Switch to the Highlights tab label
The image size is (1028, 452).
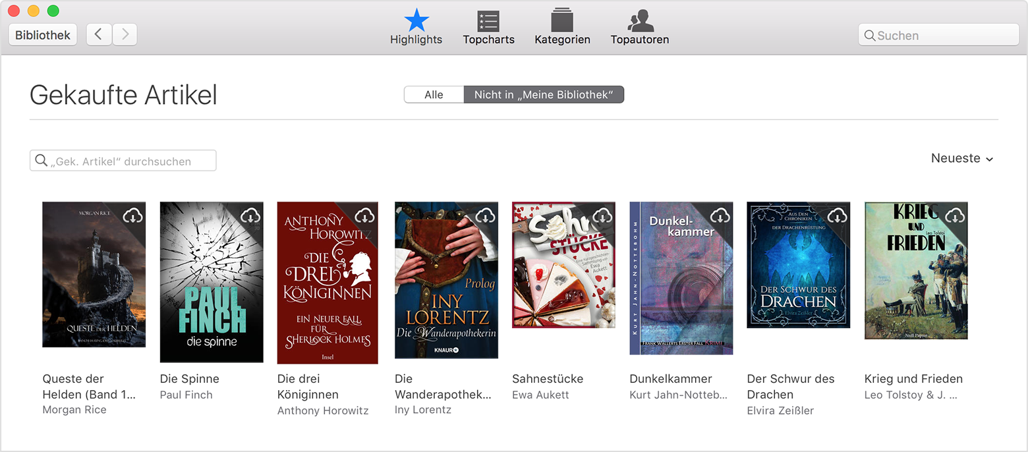coord(416,40)
